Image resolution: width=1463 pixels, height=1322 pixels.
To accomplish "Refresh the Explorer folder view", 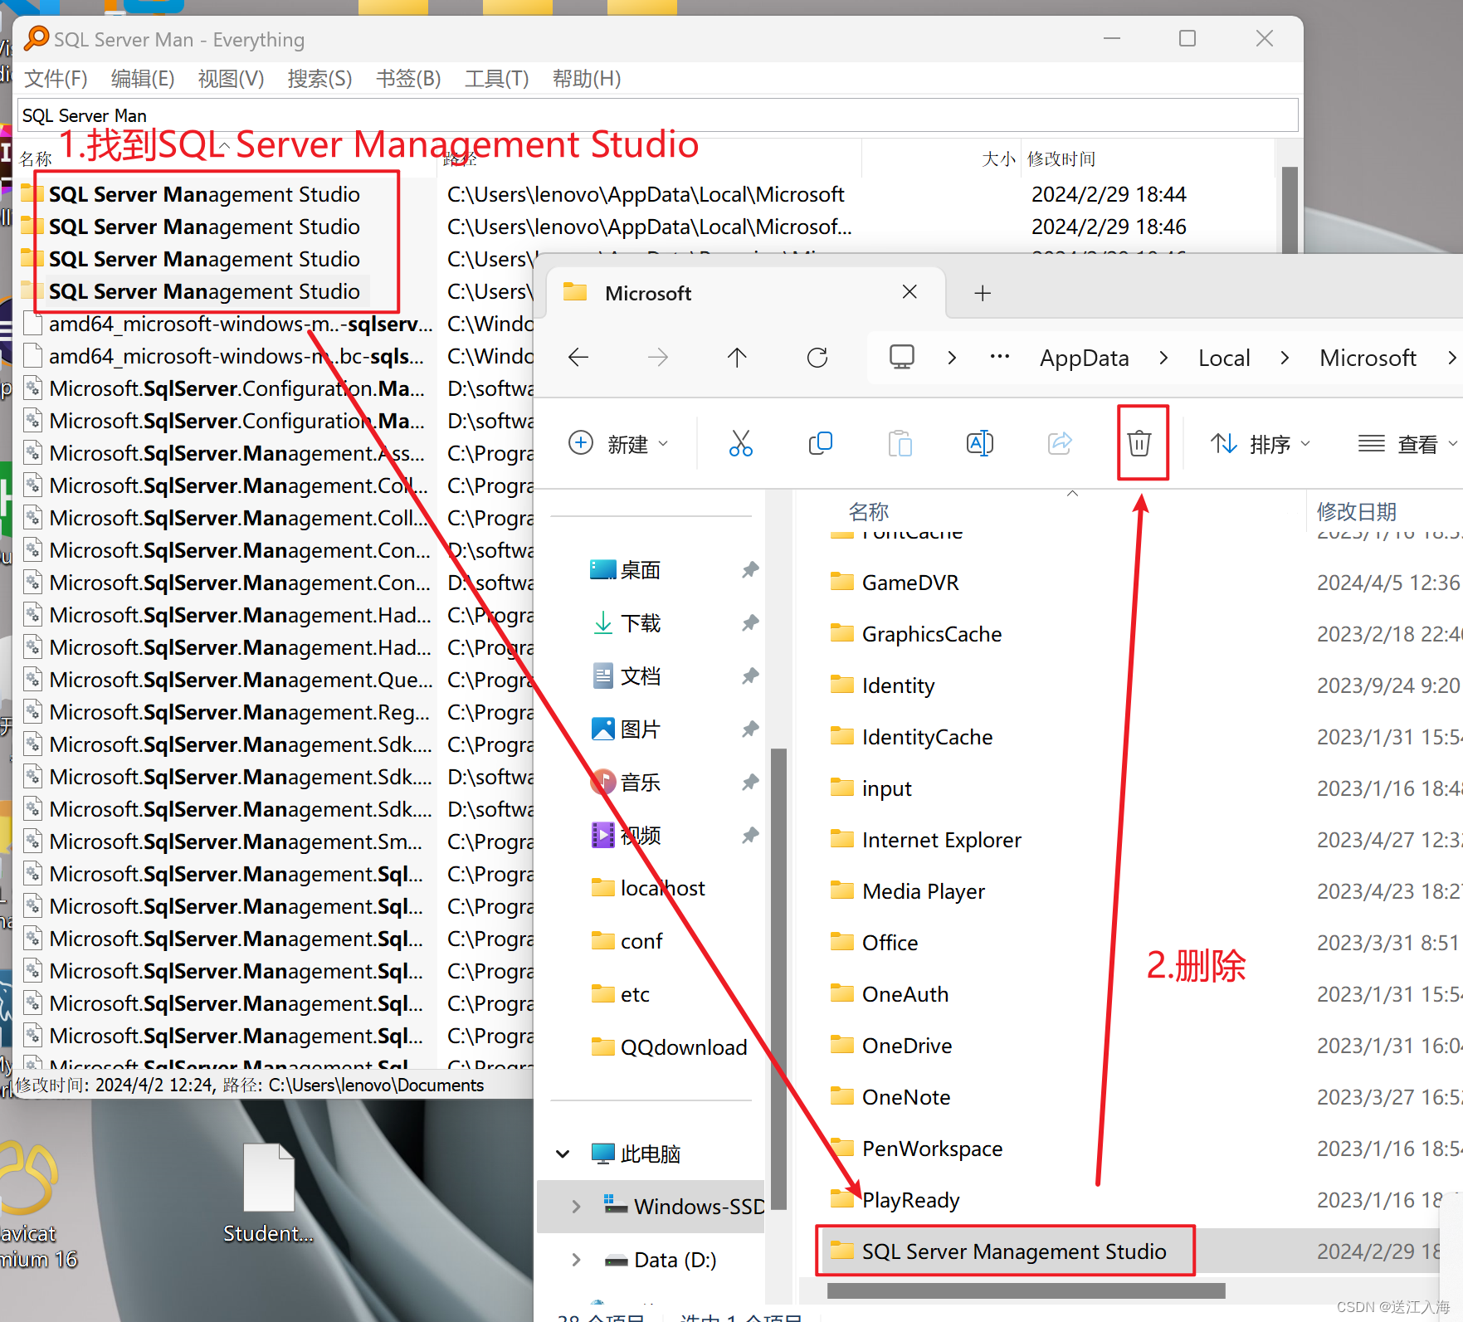I will [x=817, y=358].
